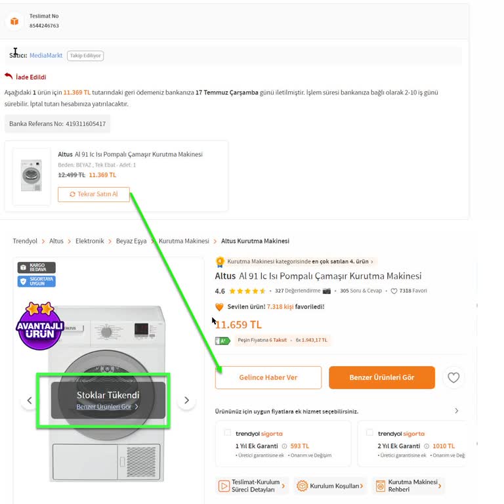The image size is (504, 504).
Task: Click the camera icon next to 327 Değerlendirme
Action: [x=327, y=291]
